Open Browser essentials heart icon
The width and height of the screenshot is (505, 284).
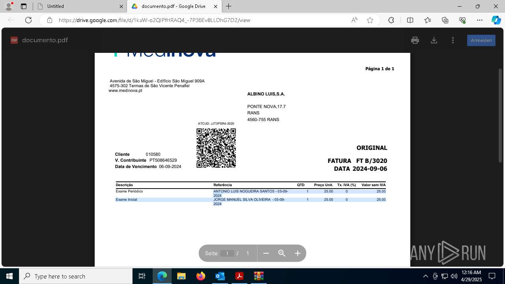(462, 20)
